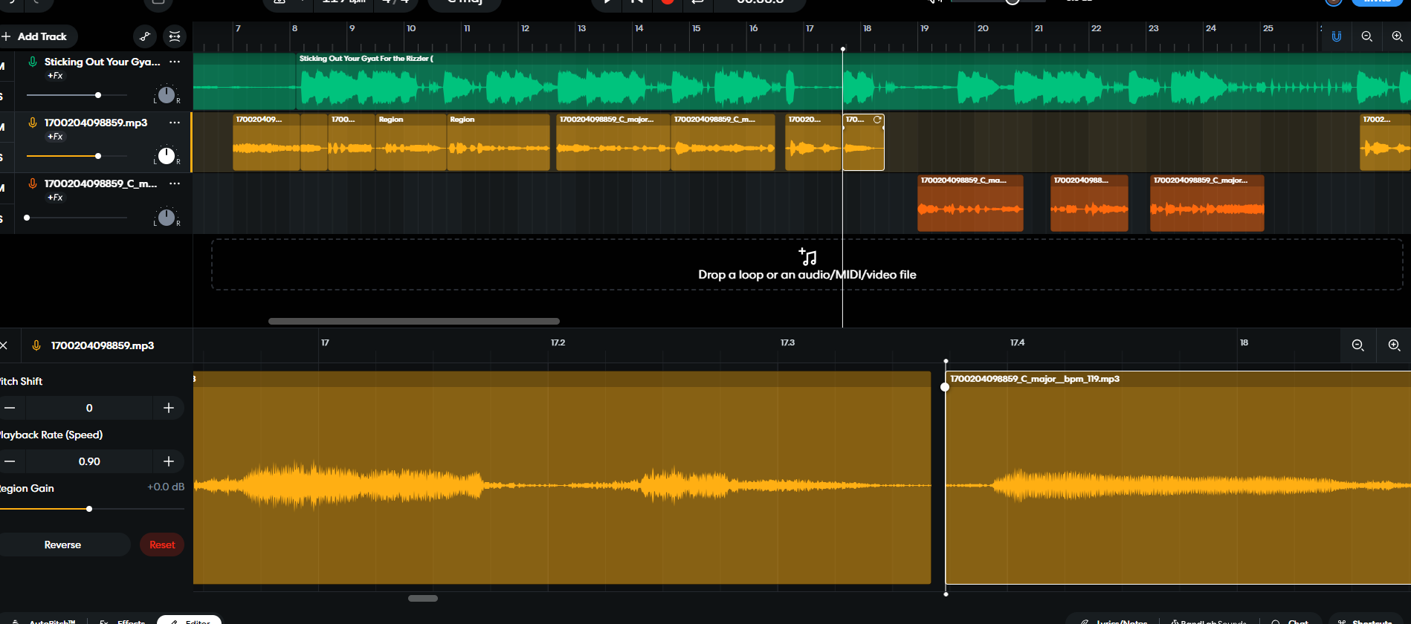1411x624 pixels.
Task: Zoom in the region editor waveform
Action: pos(1394,345)
